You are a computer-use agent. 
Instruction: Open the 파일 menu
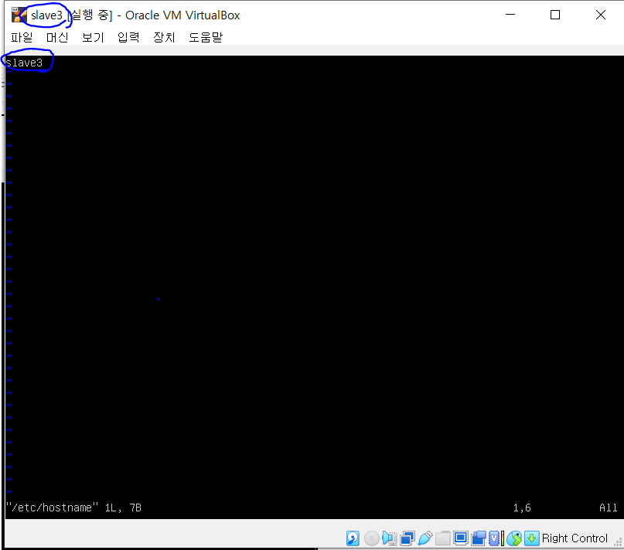22,37
